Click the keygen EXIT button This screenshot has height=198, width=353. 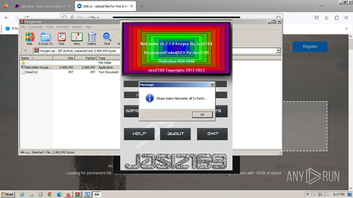click(212, 134)
